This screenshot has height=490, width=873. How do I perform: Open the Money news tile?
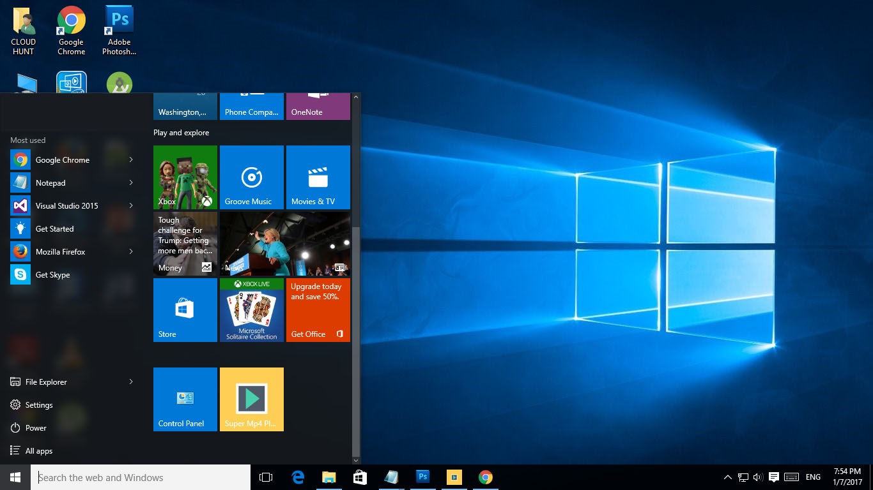point(185,244)
